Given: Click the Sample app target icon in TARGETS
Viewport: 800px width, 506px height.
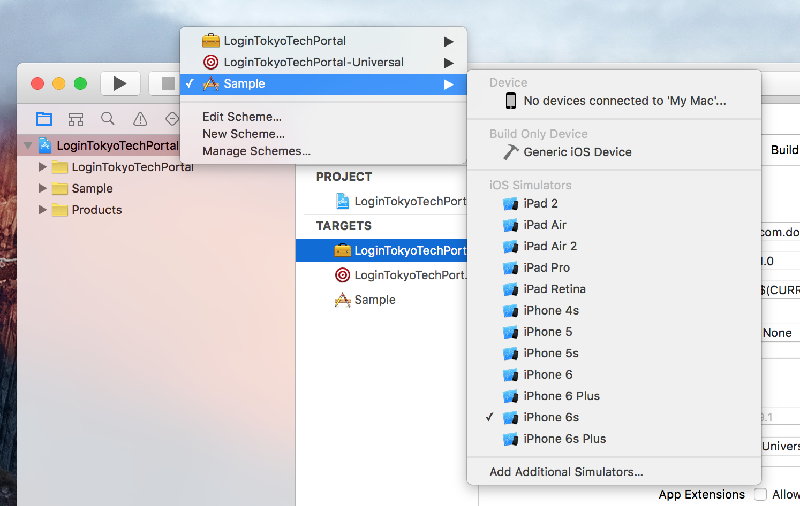Looking at the screenshot, I should [343, 300].
